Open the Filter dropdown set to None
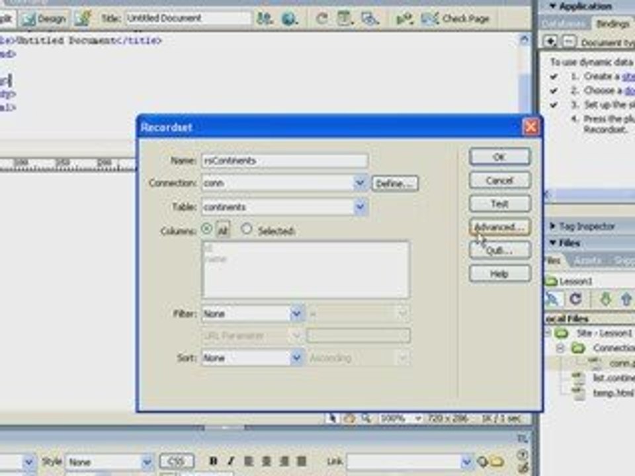Viewport: 635px width, 476px height. [x=296, y=313]
